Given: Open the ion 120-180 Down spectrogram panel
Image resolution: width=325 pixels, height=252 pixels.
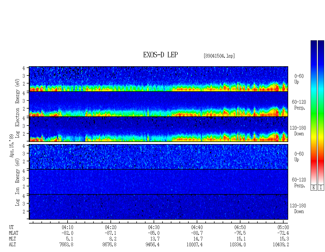Looking at the screenshot, I should point(158,207).
